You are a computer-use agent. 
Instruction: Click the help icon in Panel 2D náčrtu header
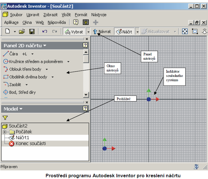pos(85,45)
